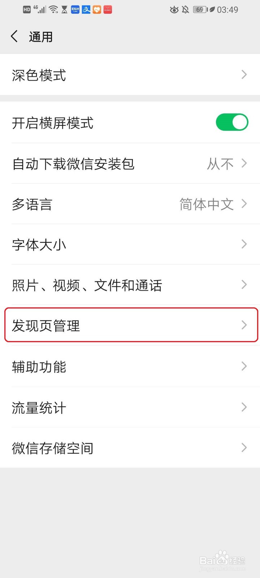Image resolution: width=260 pixels, height=578 pixels.
Task: Expand 深色模式 chevron arrow
Action: click(x=244, y=74)
